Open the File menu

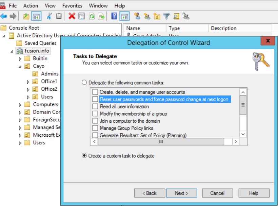(13, 6)
